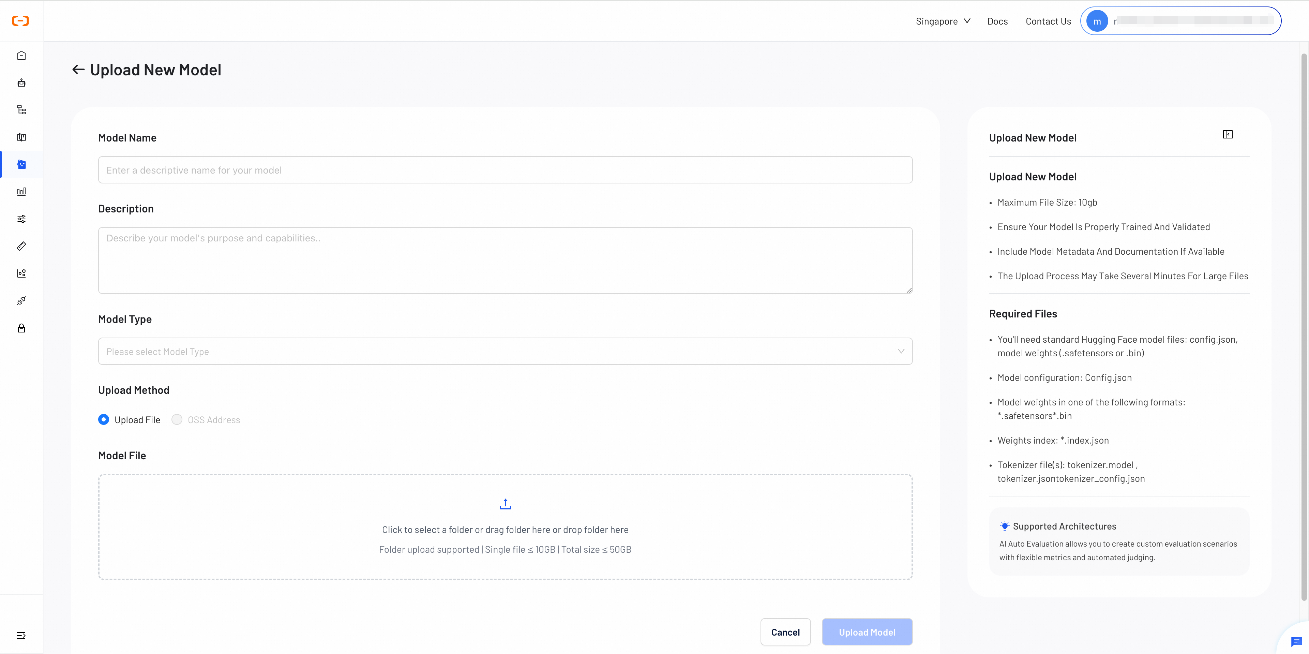Select the OSS Address radio button
Screen dimensions: 1309x654
coord(177,420)
